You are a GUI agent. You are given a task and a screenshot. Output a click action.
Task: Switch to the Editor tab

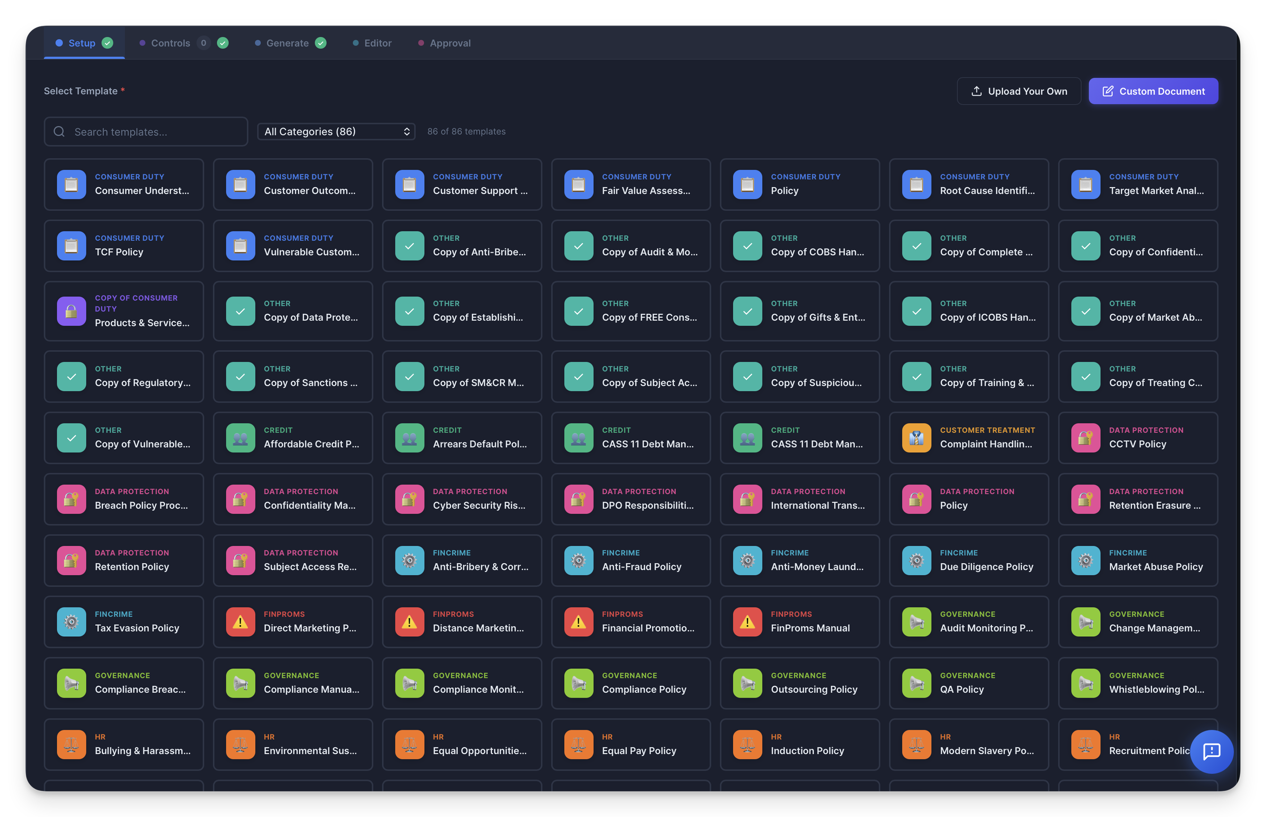(377, 43)
